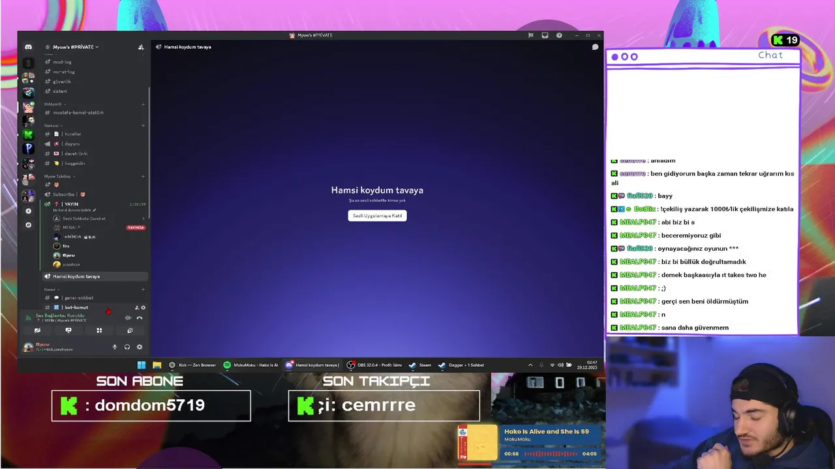
Task: Open Discord user settings gear
Action: tap(139, 347)
